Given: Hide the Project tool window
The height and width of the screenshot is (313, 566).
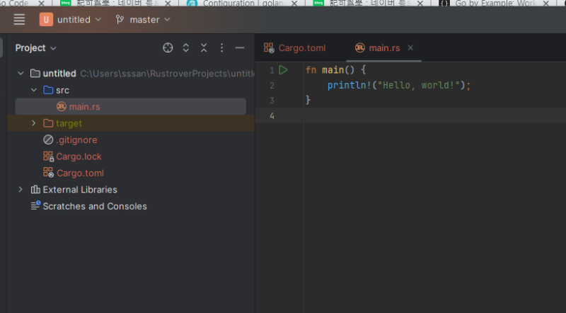Looking at the screenshot, I should pos(240,48).
